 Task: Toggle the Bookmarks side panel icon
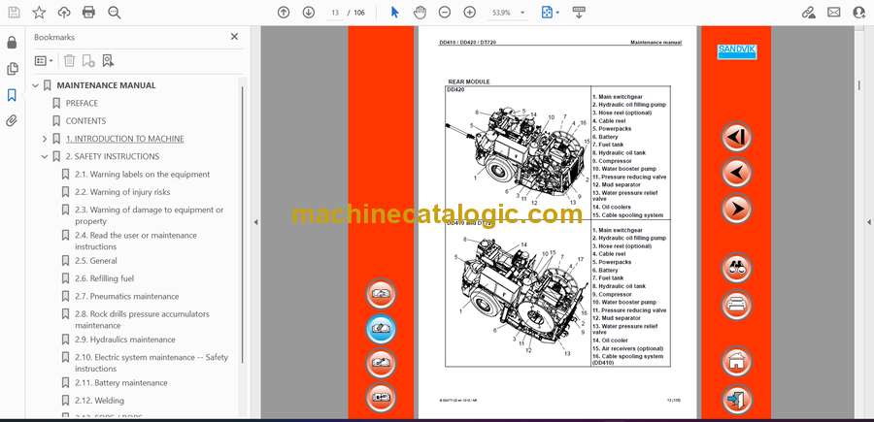12,95
